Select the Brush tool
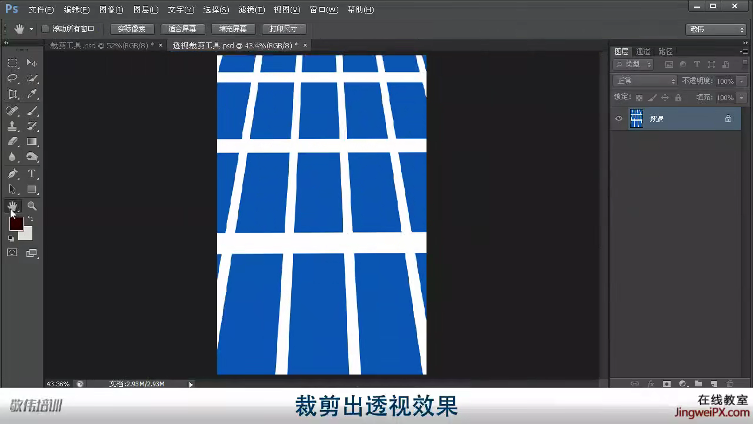This screenshot has height=424, width=753. [32, 111]
